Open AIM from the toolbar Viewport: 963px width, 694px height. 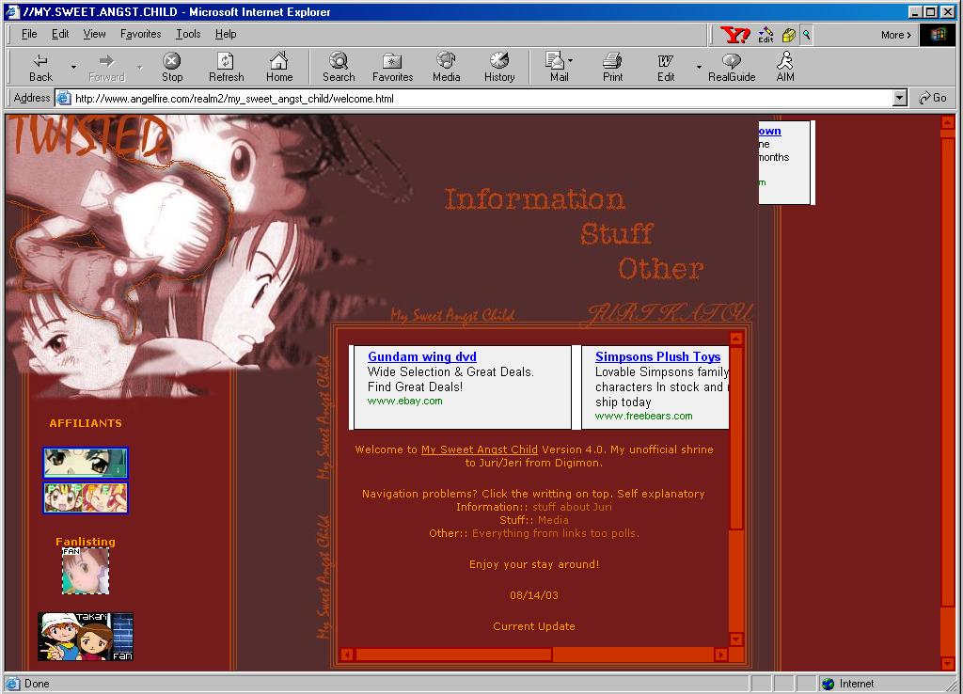(785, 67)
